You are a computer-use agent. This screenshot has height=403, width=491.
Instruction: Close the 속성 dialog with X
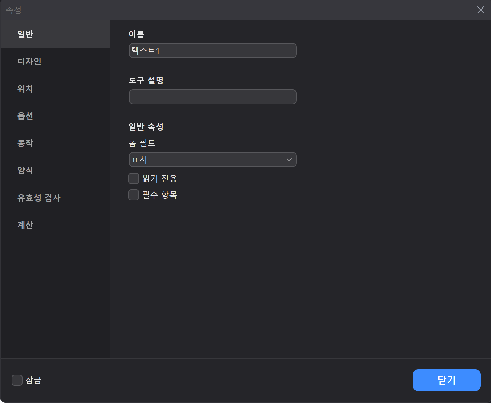click(x=481, y=10)
